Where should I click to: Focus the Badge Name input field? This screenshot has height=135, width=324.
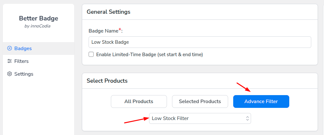[200, 42]
